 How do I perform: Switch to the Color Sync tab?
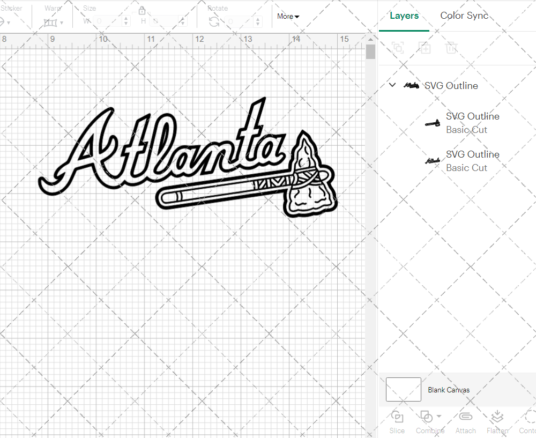[464, 16]
